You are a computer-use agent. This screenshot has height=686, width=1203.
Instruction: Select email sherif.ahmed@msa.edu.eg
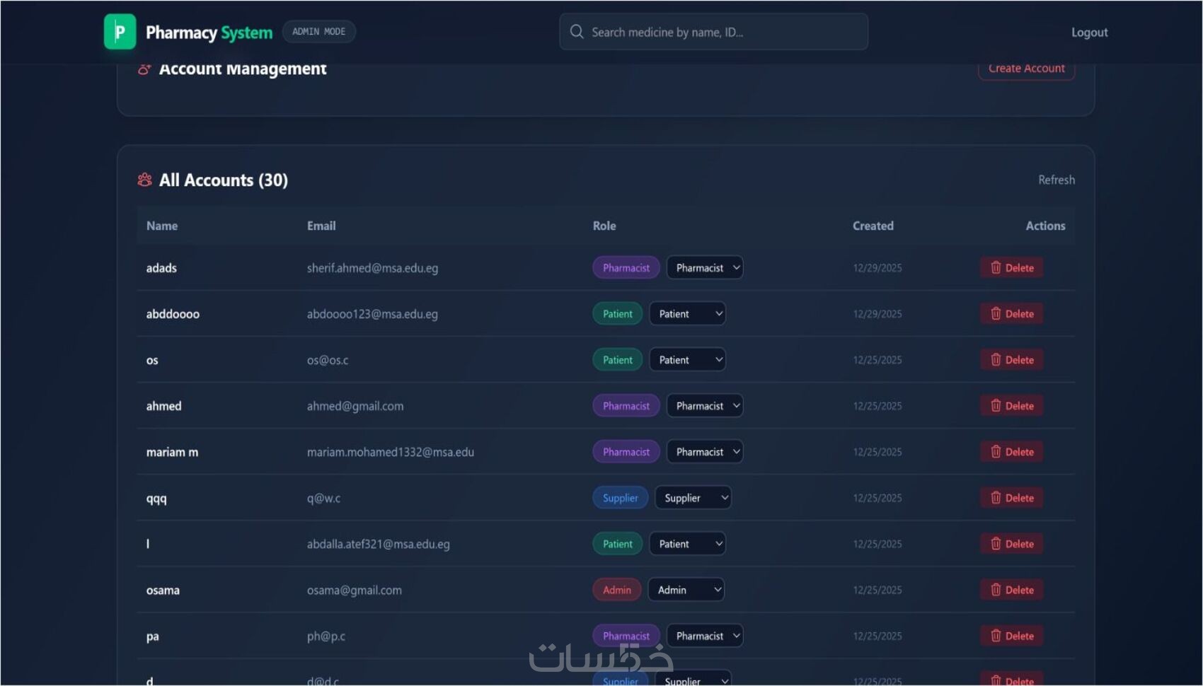(x=372, y=268)
